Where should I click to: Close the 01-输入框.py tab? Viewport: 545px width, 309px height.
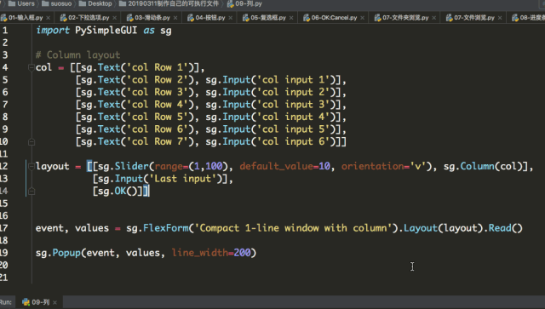tap(48, 18)
